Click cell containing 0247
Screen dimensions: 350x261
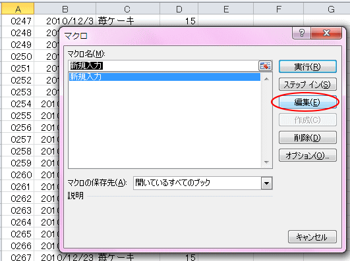point(18,21)
